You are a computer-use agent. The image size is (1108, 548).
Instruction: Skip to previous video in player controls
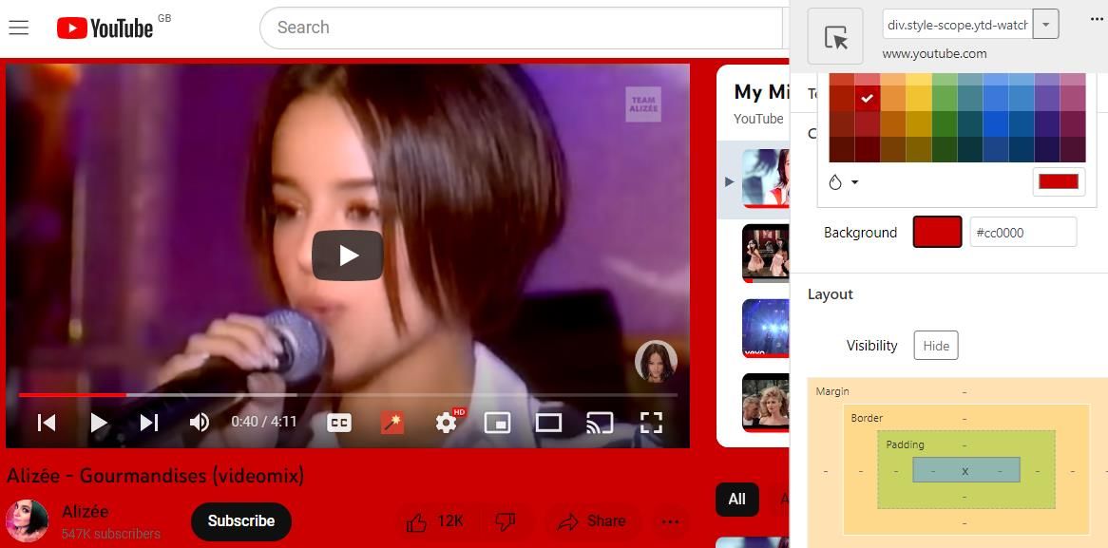coord(47,423)
